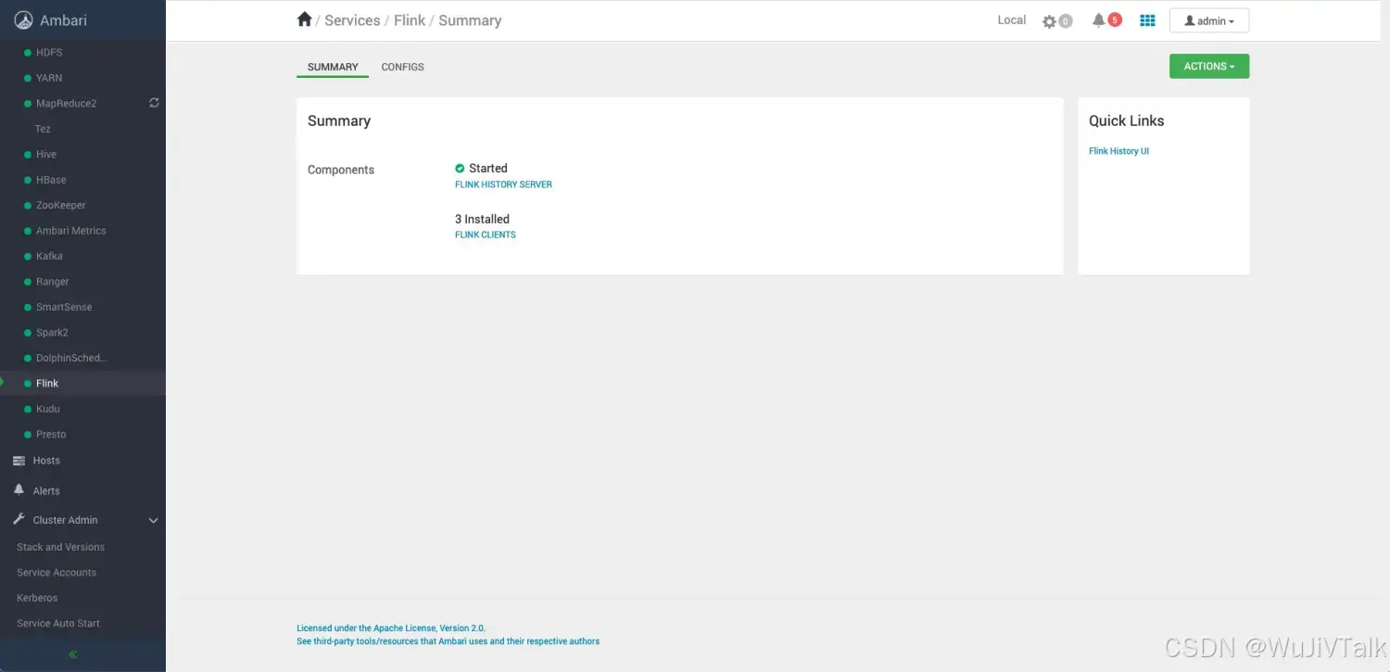The width and height of the screenshot is (1390, 672).
Task: Open Ranger service in sidebar
Action: (53, 282)
